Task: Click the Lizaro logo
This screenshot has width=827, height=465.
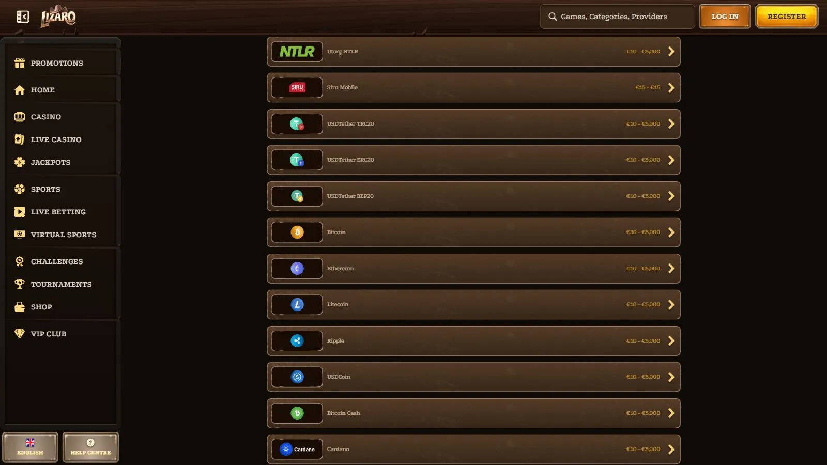Action: pyautogui.click(x=58, y=18)
